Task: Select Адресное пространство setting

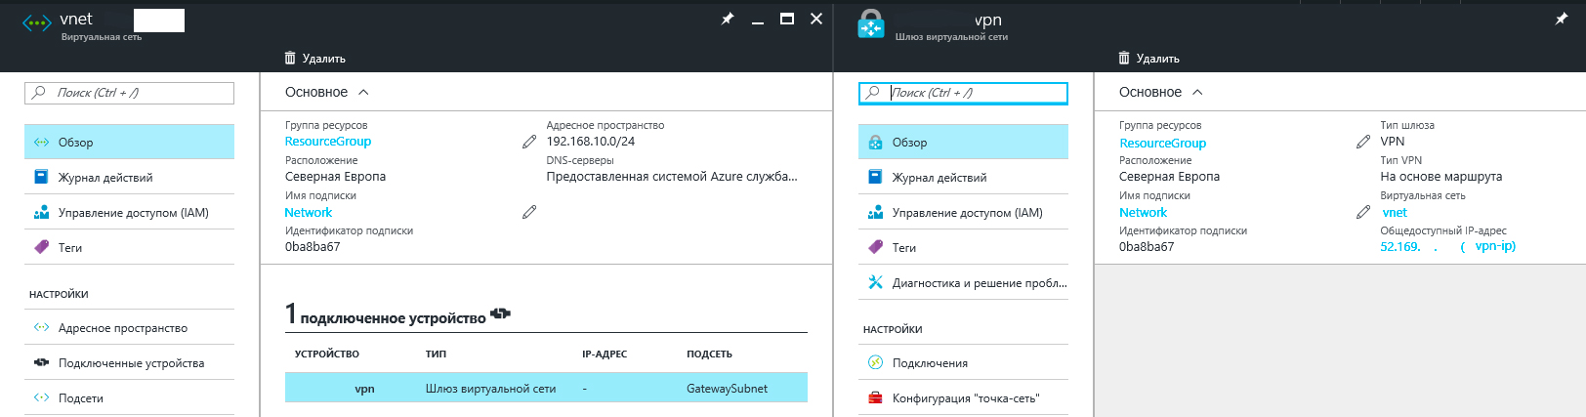Action: [123, 328]
